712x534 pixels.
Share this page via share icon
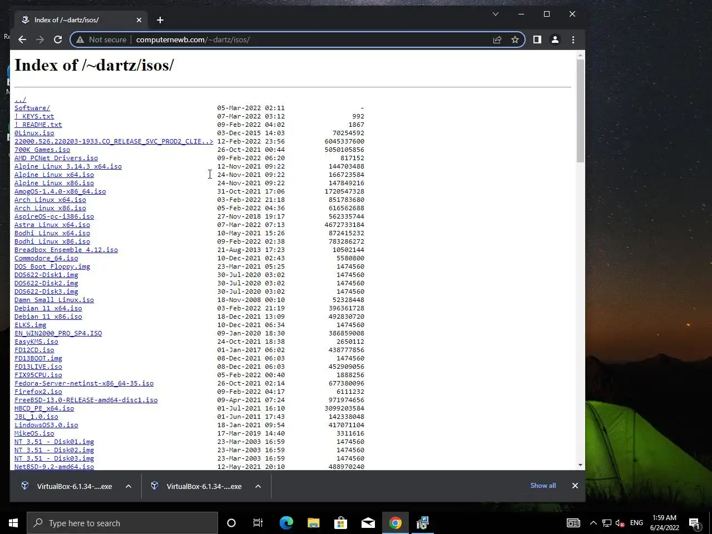pyautogui.click(x=497, y=39)
